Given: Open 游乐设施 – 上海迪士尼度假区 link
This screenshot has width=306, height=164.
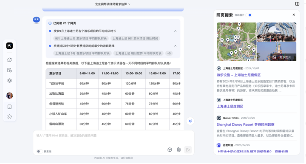Looking at the screenshot, I should pos(238,75).
